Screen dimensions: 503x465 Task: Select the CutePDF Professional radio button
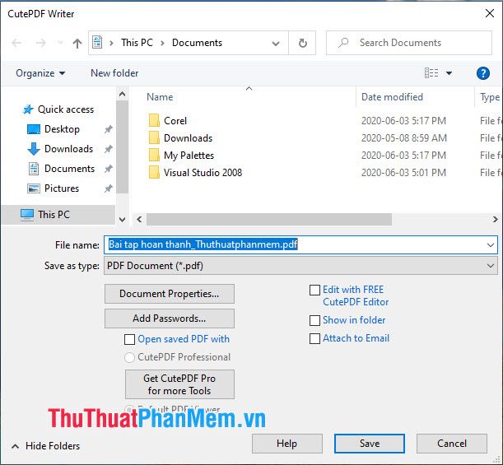tap(129, 357)
